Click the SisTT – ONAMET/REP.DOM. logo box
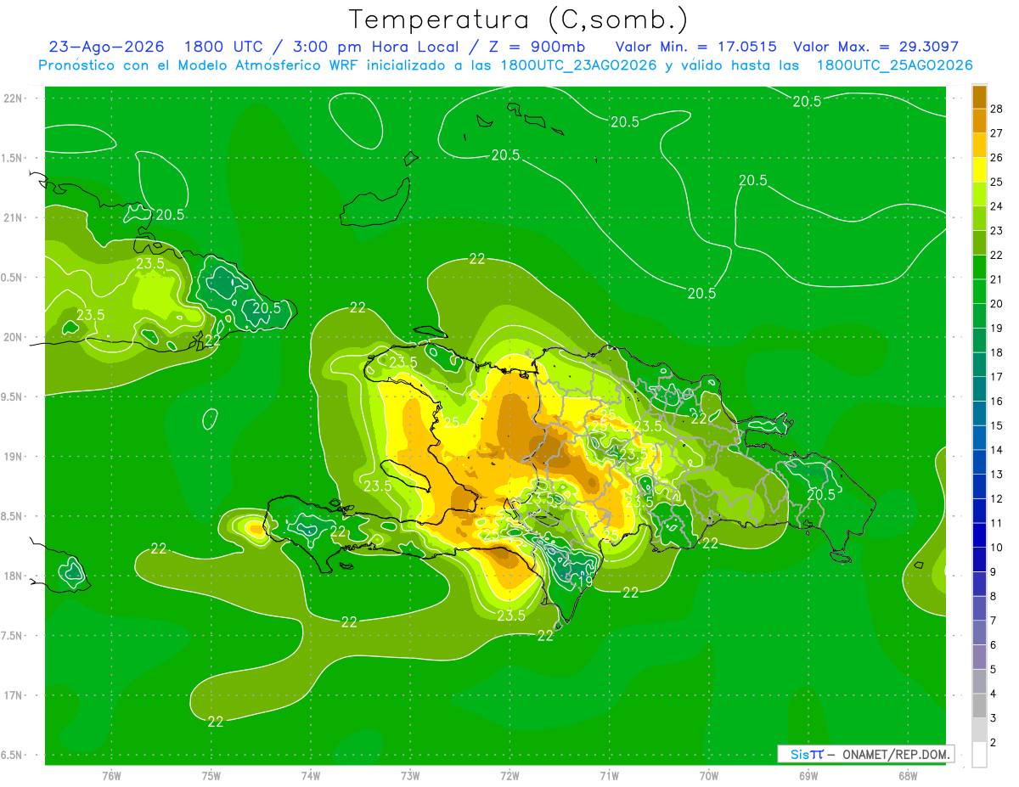 pyautogui.click(x=865, y=754)
